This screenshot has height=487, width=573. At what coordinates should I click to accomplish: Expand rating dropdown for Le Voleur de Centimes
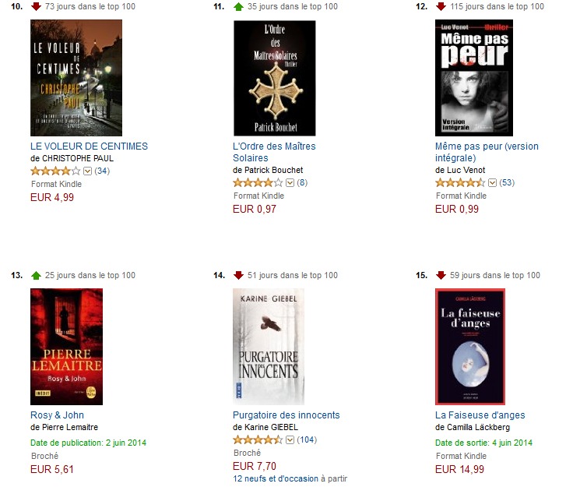(87, 171)
